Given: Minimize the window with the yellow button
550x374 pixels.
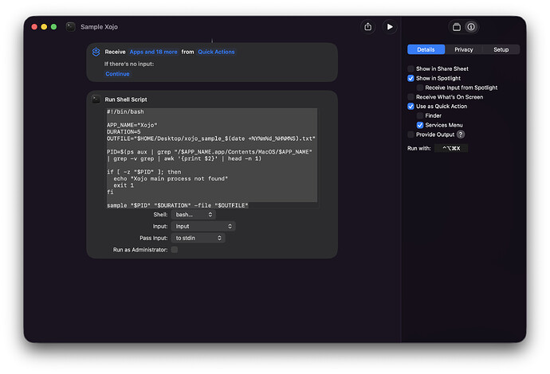Looking at the screenshot, I should point(44,27).
